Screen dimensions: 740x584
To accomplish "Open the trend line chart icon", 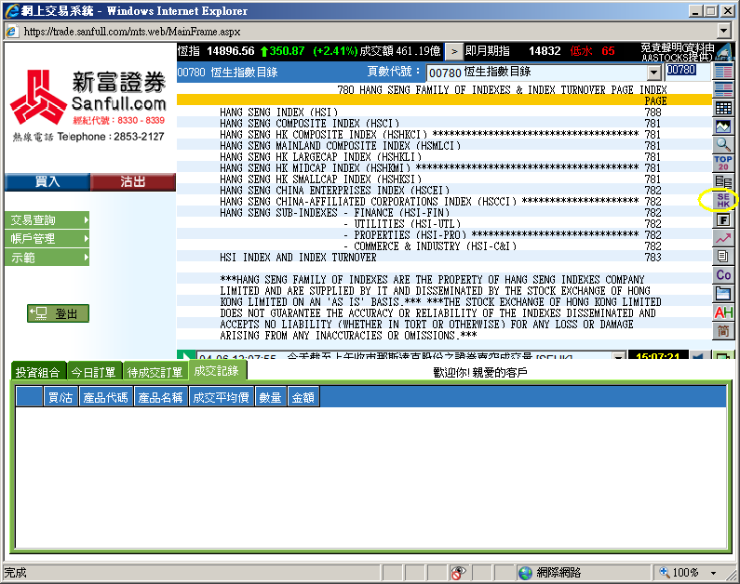I will (x=723, y=238).
